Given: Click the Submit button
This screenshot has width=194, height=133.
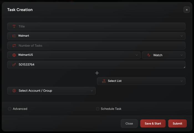Looking at the screenshot, I should (177, 124).
